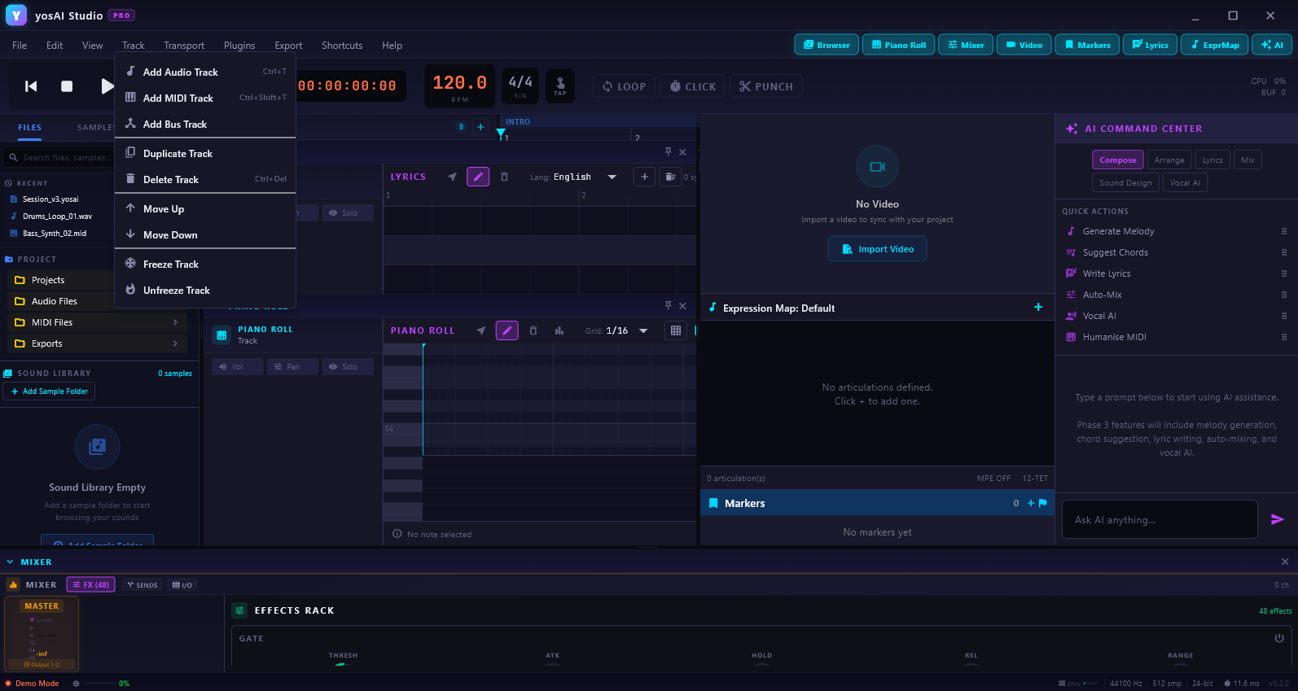
Task: Click the Import Video button
Action: click(877, 249)
